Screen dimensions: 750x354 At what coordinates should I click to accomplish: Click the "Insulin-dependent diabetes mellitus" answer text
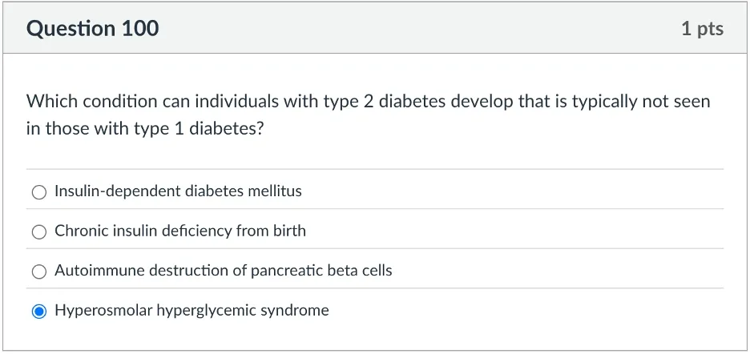click(178, 191)
